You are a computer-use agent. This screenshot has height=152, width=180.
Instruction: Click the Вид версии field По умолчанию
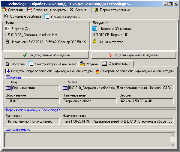click(x=32, y=121)
